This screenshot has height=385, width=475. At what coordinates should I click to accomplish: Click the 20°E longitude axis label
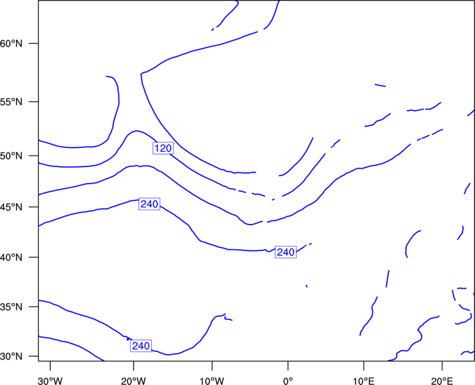pyautogui.click(x=442, y=381)
